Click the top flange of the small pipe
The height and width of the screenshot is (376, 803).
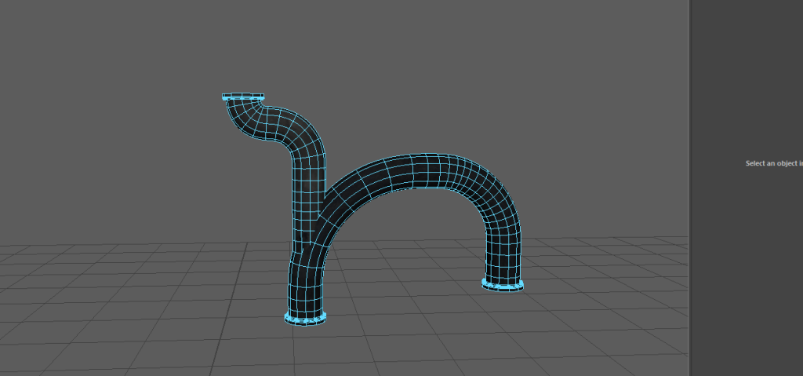[243, 97]
